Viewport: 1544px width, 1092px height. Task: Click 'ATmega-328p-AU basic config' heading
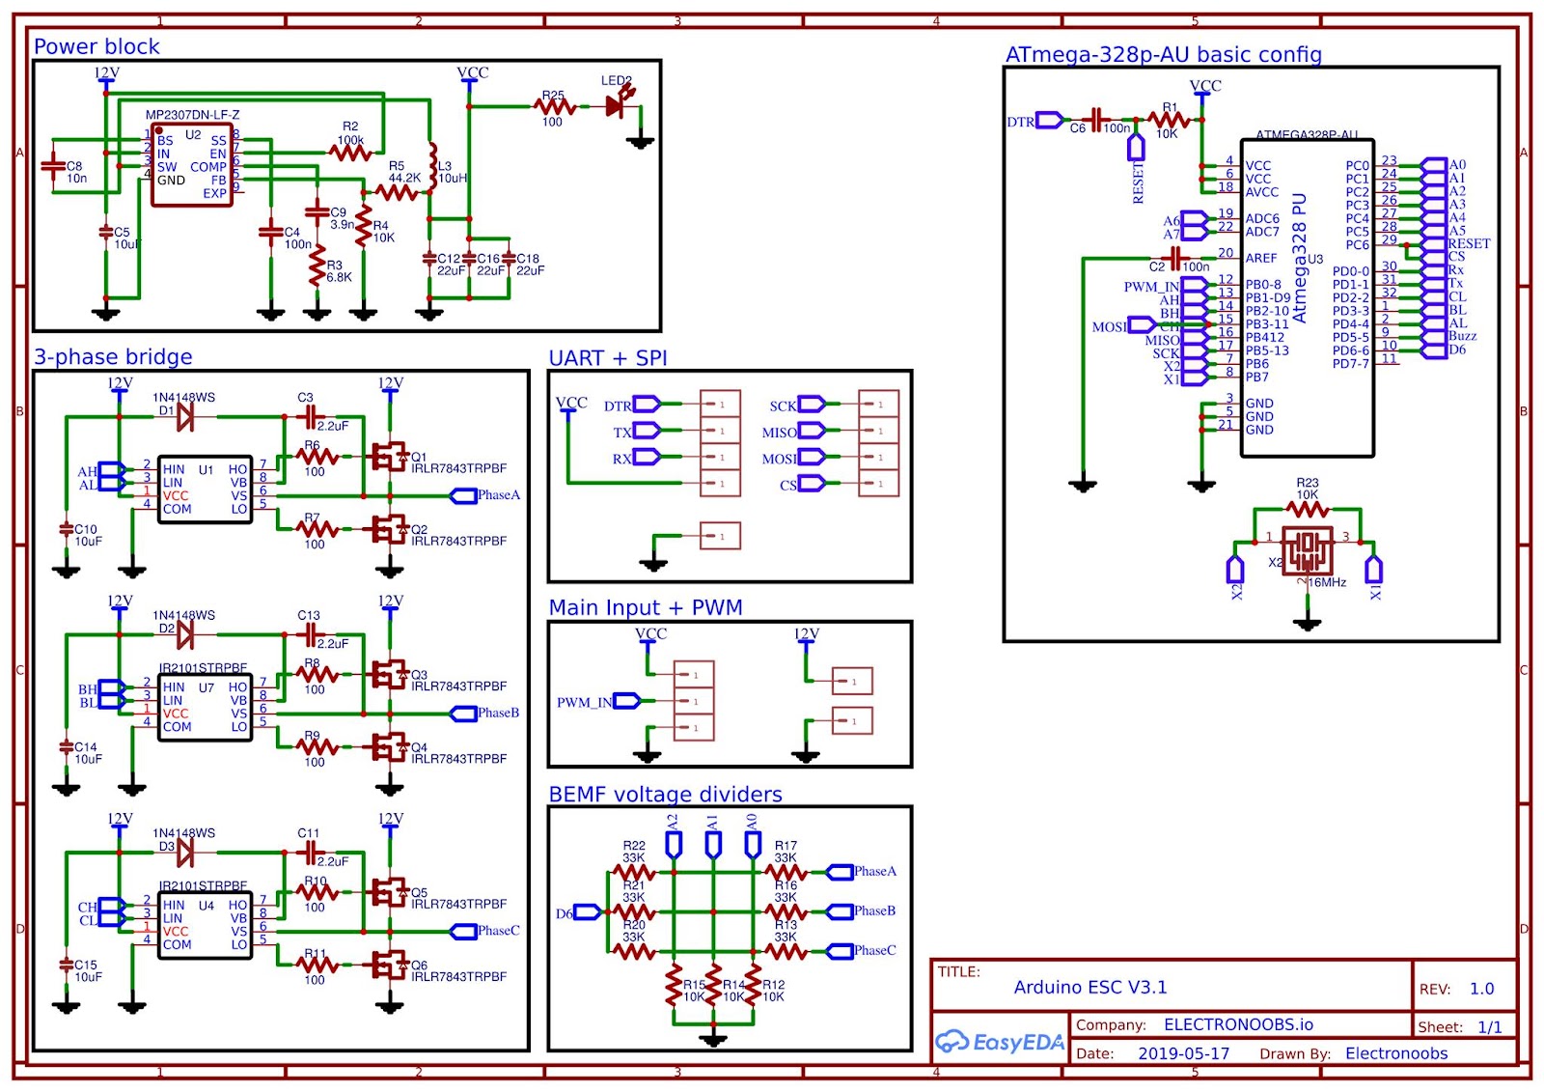point(1164,54)
